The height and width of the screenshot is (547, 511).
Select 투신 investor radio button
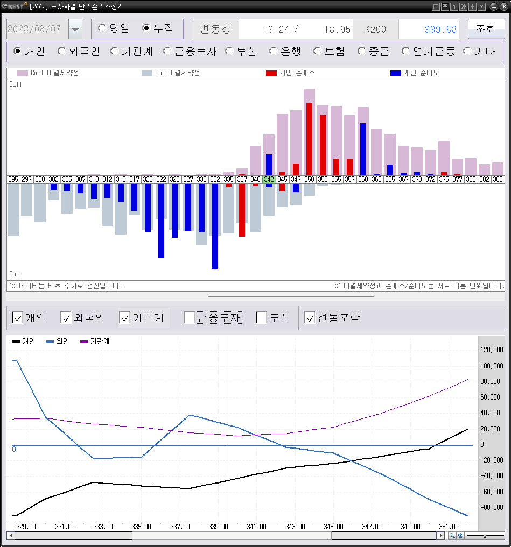pos(229,51)
